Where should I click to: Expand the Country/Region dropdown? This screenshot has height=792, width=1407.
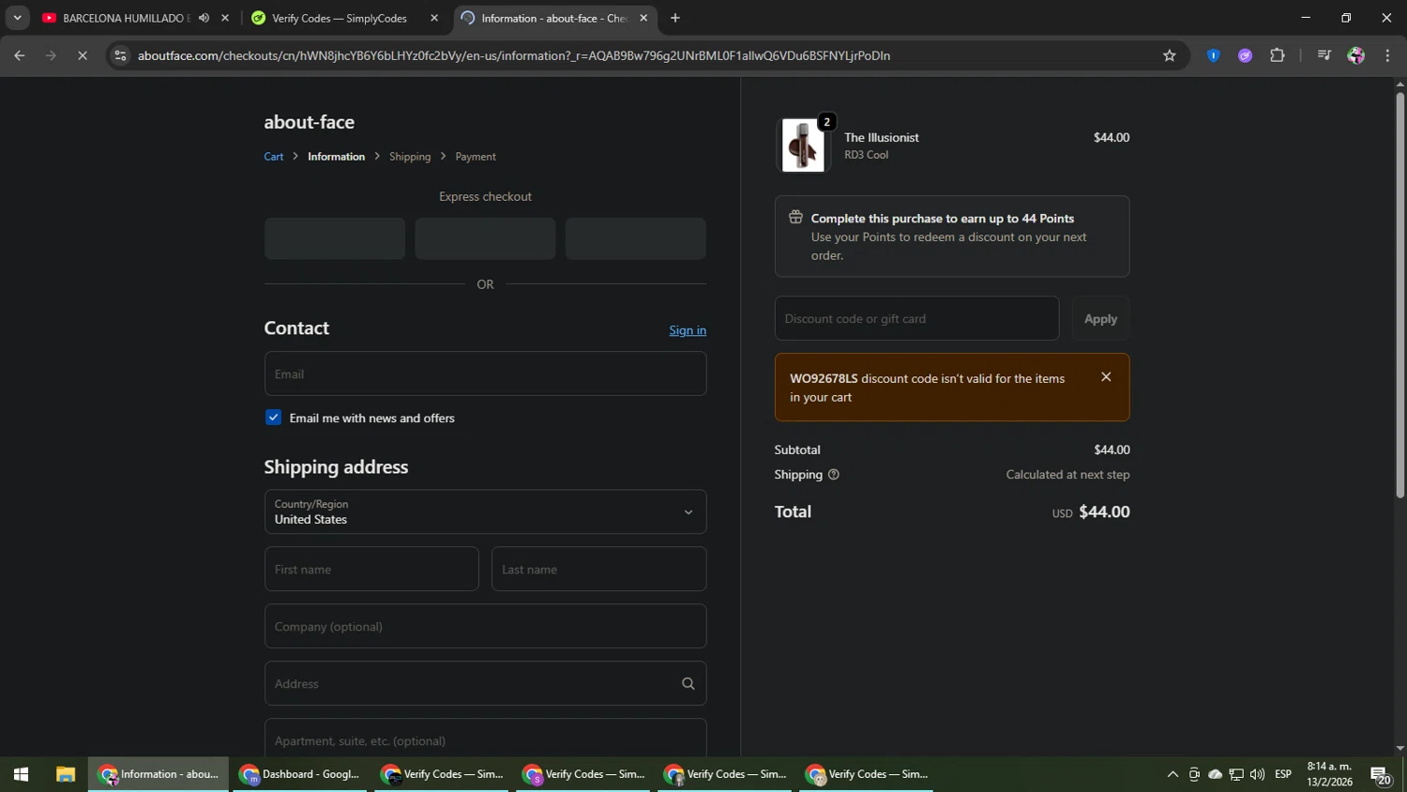(x=485, y=511)
